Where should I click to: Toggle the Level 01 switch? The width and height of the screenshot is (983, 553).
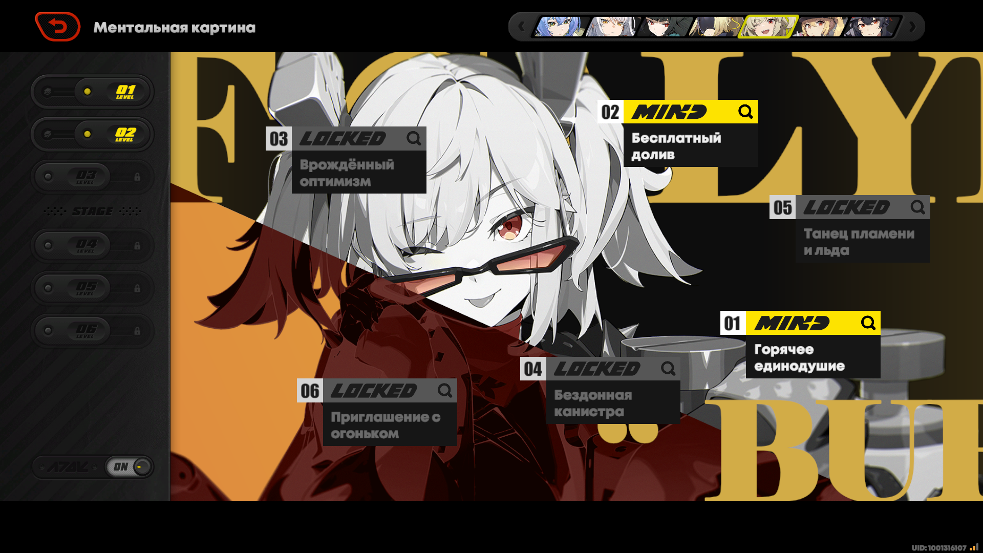(x=92, y=92)
